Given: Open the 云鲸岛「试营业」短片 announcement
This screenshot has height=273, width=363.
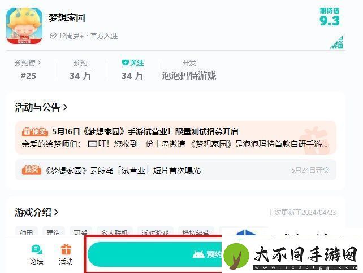Looking at the screenshot, I should 176,170.
